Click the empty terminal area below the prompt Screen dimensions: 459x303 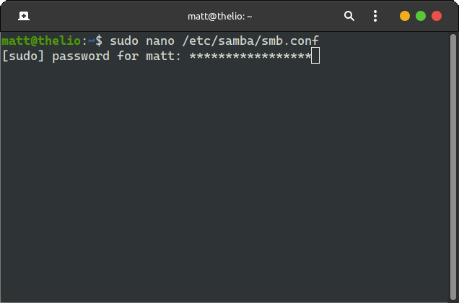point(229,181)
